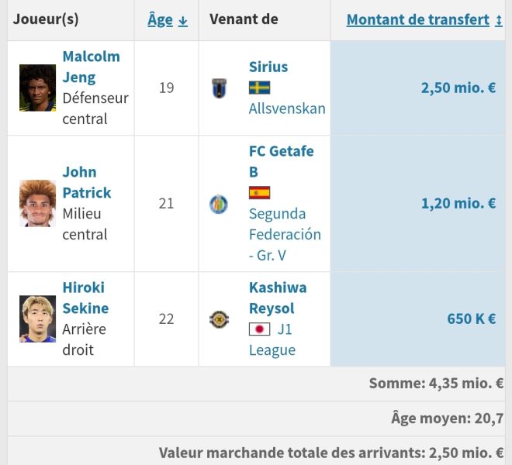Open the 650 K € transfer fee

[x=472, y=319]
